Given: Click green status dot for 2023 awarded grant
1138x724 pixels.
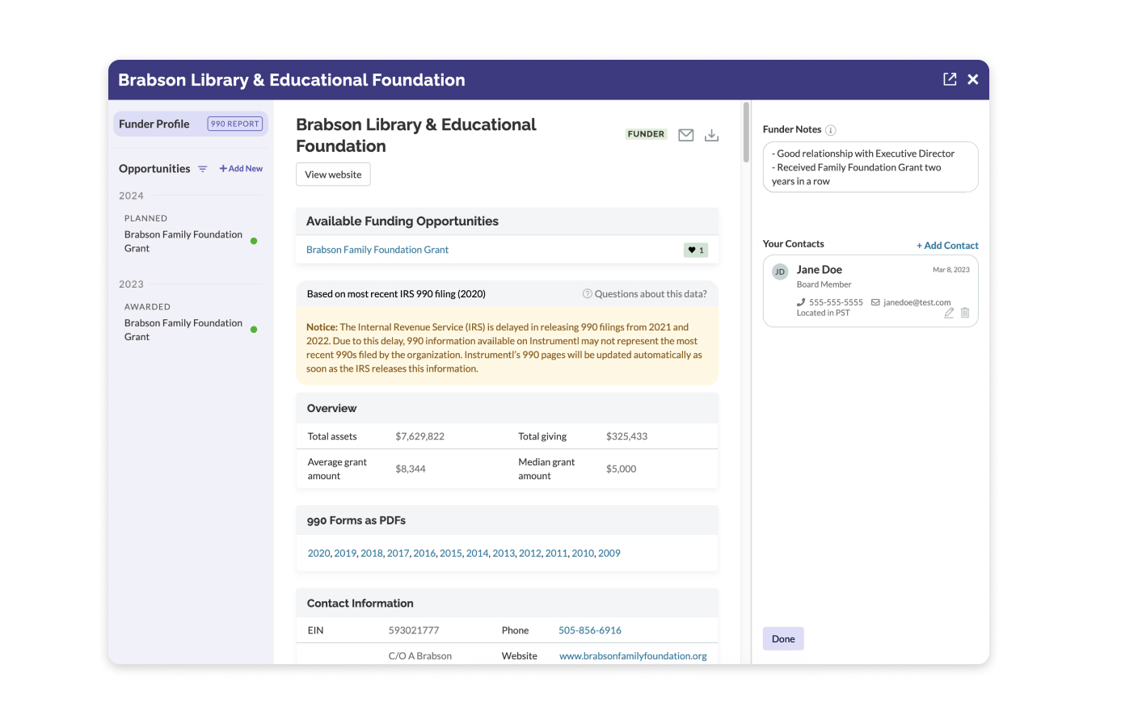Looking at the screenshot, I should (x=254, y=330).
